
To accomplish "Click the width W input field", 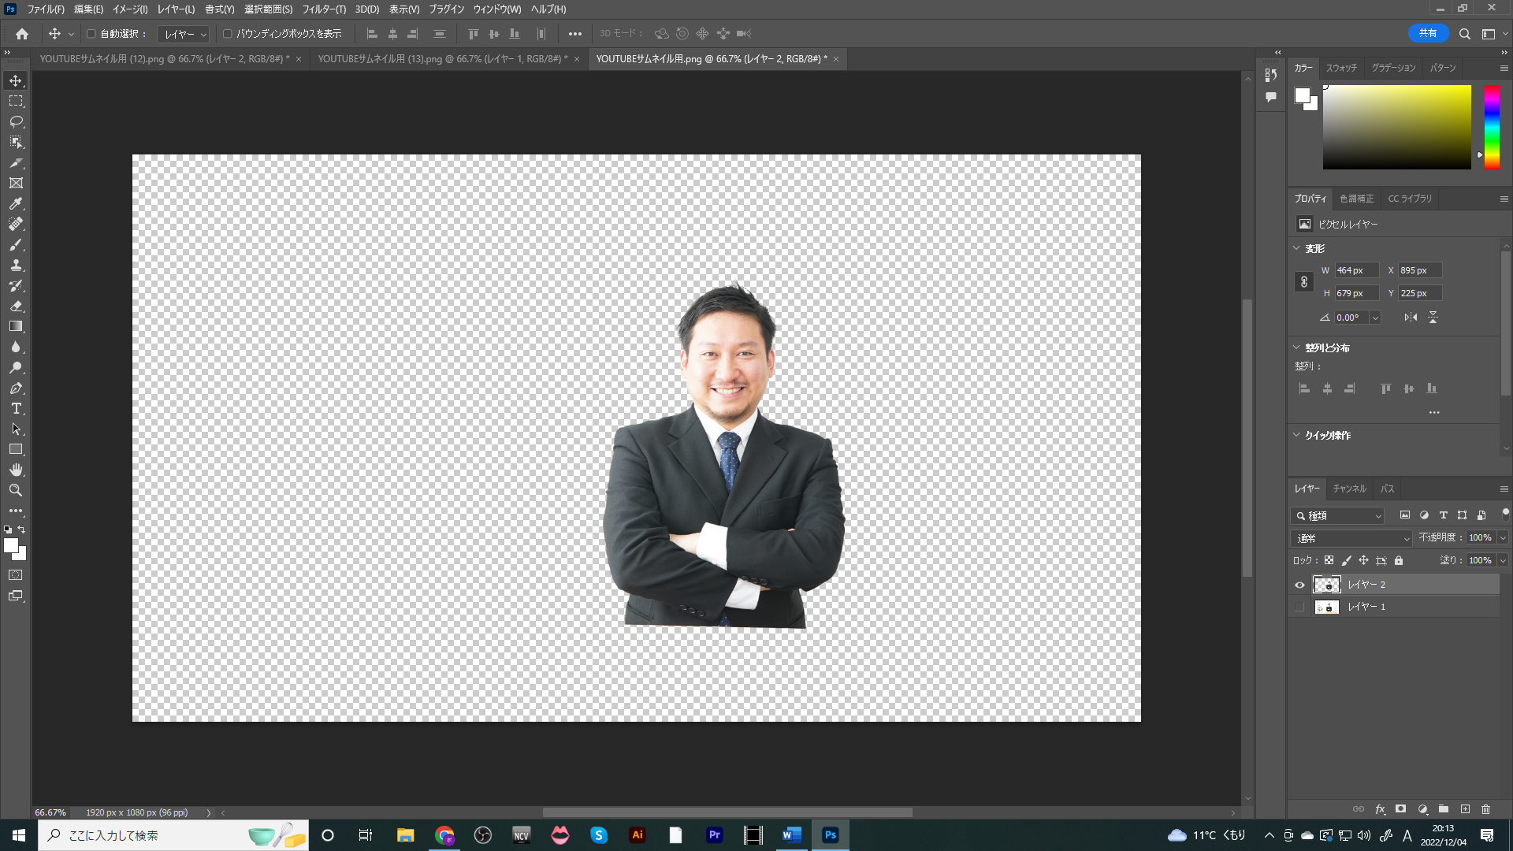I will 1355,270.
